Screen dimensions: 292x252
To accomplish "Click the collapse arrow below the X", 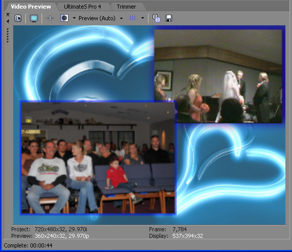I will pyautogui.click(x=8, y=22).
